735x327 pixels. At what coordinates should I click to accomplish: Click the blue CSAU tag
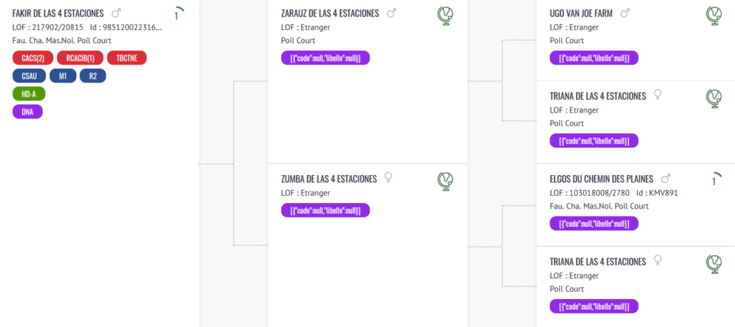(x=29, y=76)
